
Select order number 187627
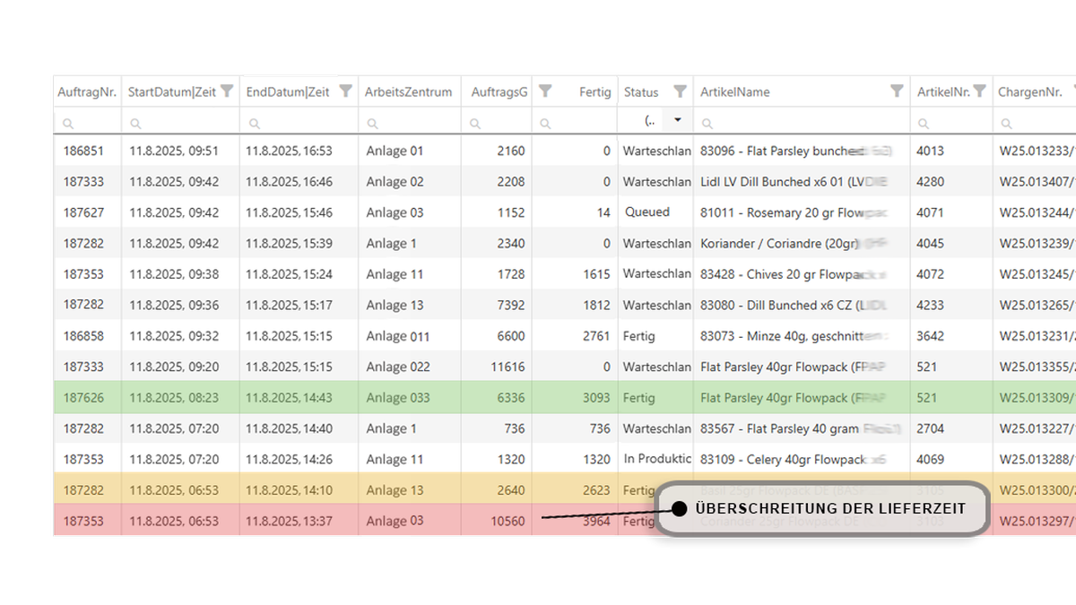click(x=83, y=212)
